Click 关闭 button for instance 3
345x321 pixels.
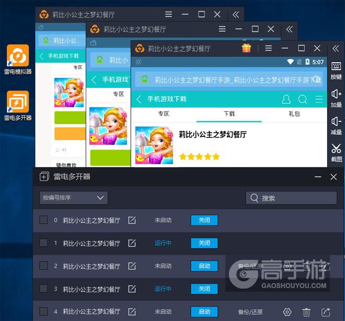(x=204, y=289)
